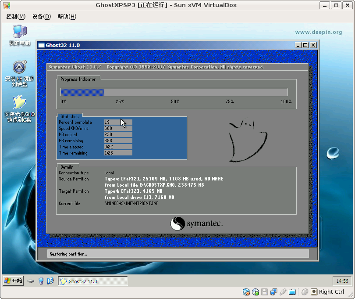Maximize the VirtualBox window
355x299 pixels.
tap(336, 5)
